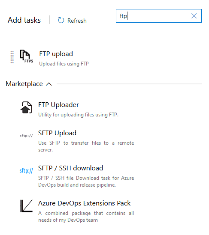Select the FTP upload task title
Screen dimensions: 209x235
56,54
